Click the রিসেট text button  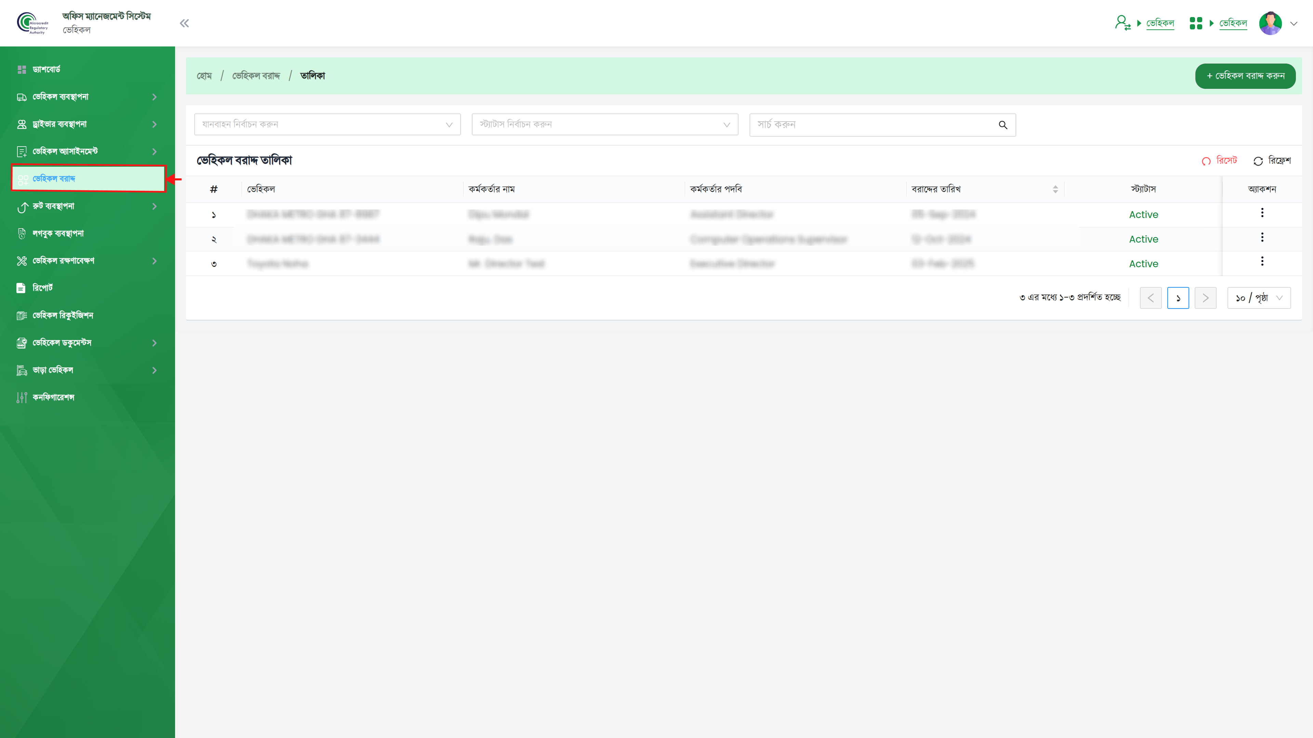pos(1226,161)
